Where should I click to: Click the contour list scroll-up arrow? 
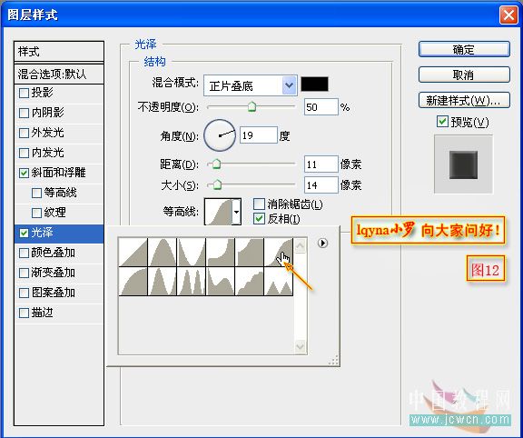pos(301,246)
